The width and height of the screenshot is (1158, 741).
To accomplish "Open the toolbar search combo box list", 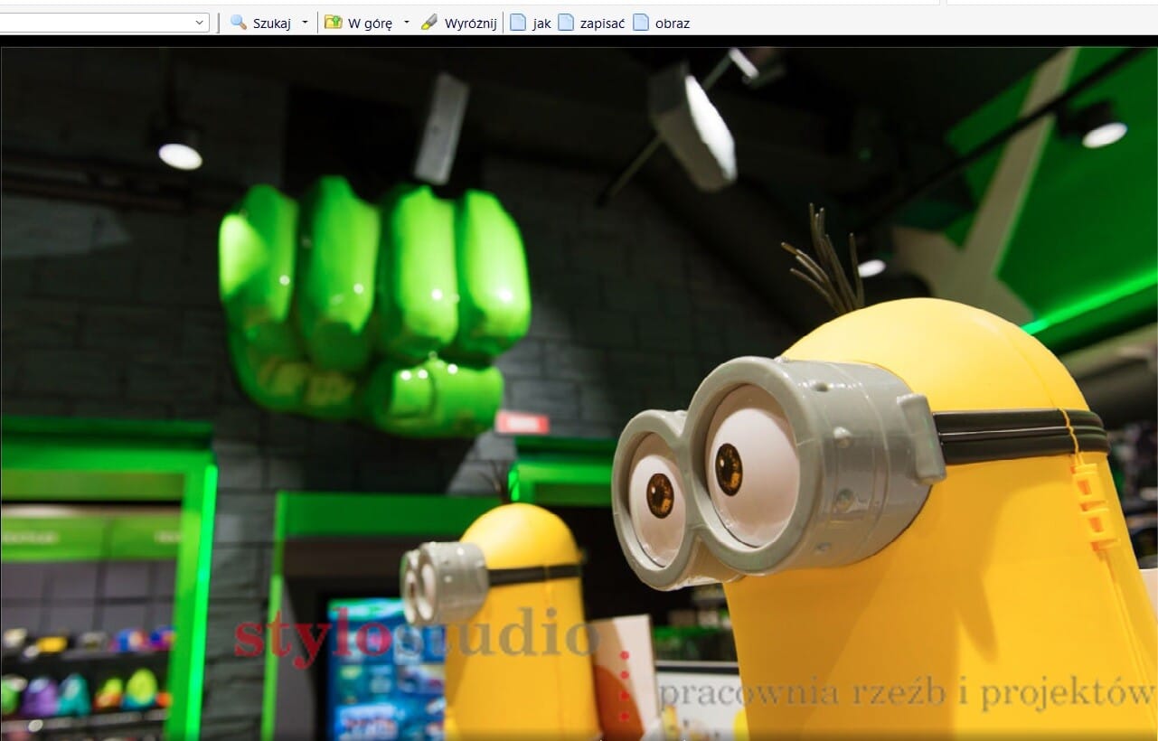I will (x=200, y=23).
